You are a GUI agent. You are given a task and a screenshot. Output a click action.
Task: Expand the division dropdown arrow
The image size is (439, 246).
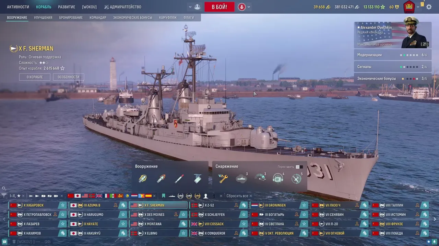pyautogui.click(x=190, y=7)
